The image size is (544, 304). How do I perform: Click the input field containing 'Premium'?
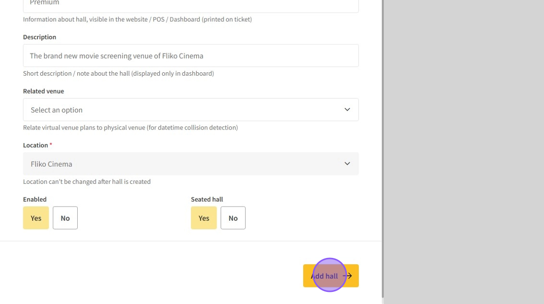190,4
